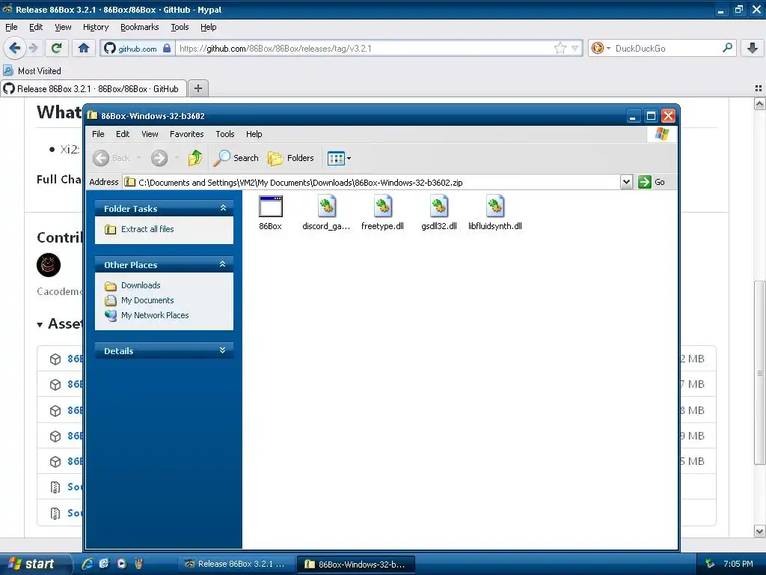Viewport: 766px width, 575px height.
Task: Click the list all tabs button
Action: coord(759,88)
